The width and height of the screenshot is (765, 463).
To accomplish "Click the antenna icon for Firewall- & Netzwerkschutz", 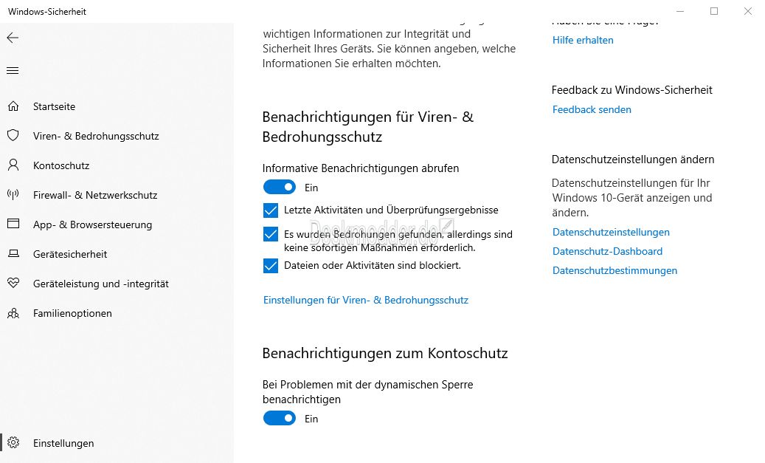I will pos(13,194).
